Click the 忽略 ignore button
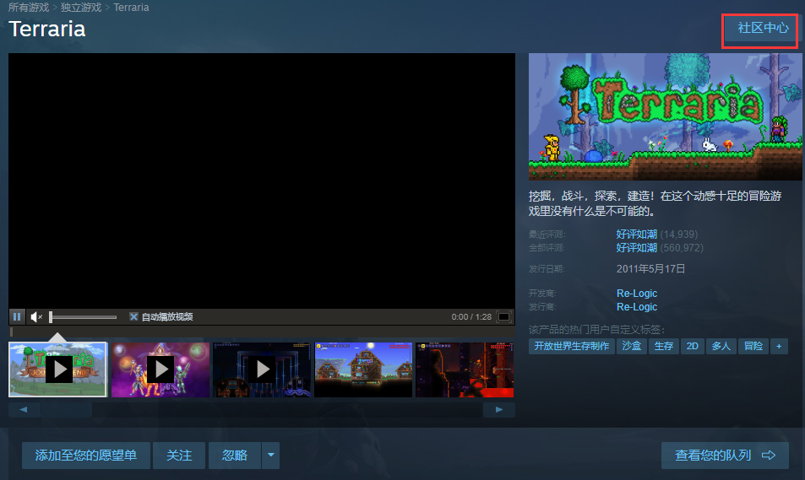 [x=235, y=456]
